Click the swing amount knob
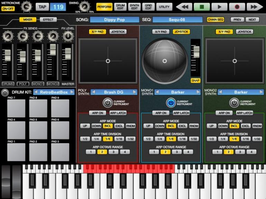 (85, 7)
